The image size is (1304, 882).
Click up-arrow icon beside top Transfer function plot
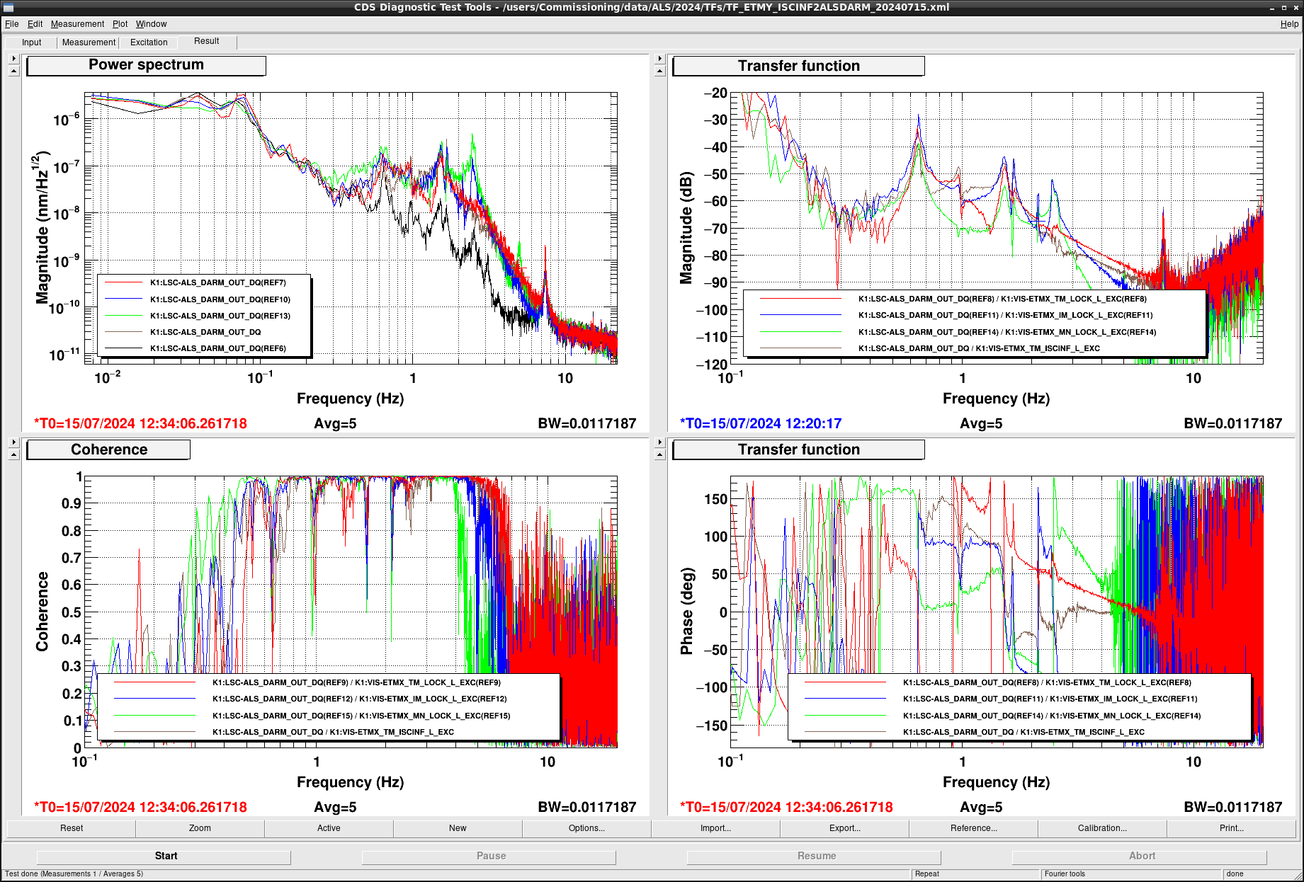(659, 71)
